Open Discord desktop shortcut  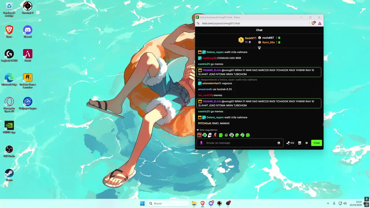pyautogui.click(x=28, y=32)
